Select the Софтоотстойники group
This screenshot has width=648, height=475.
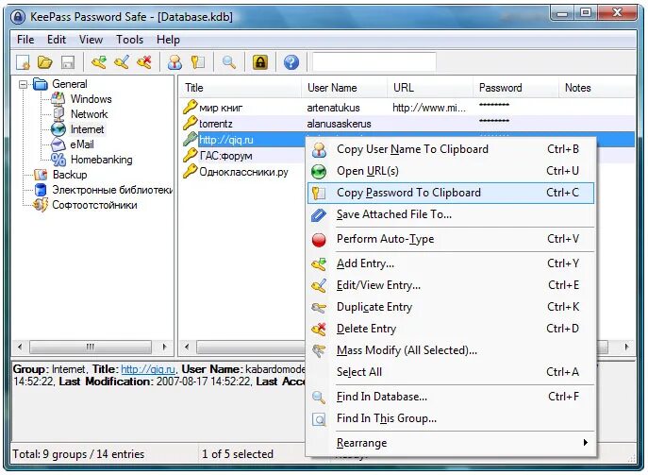94,205
